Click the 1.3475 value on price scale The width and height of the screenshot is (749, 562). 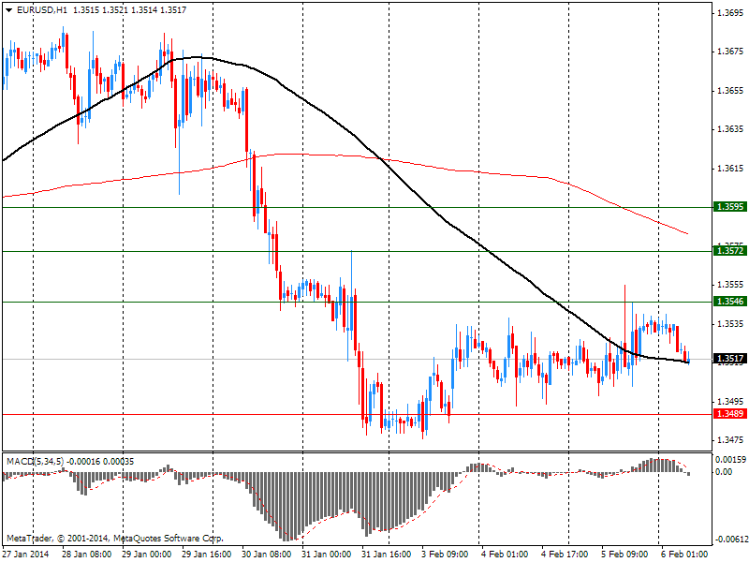[x=729, y=439]
